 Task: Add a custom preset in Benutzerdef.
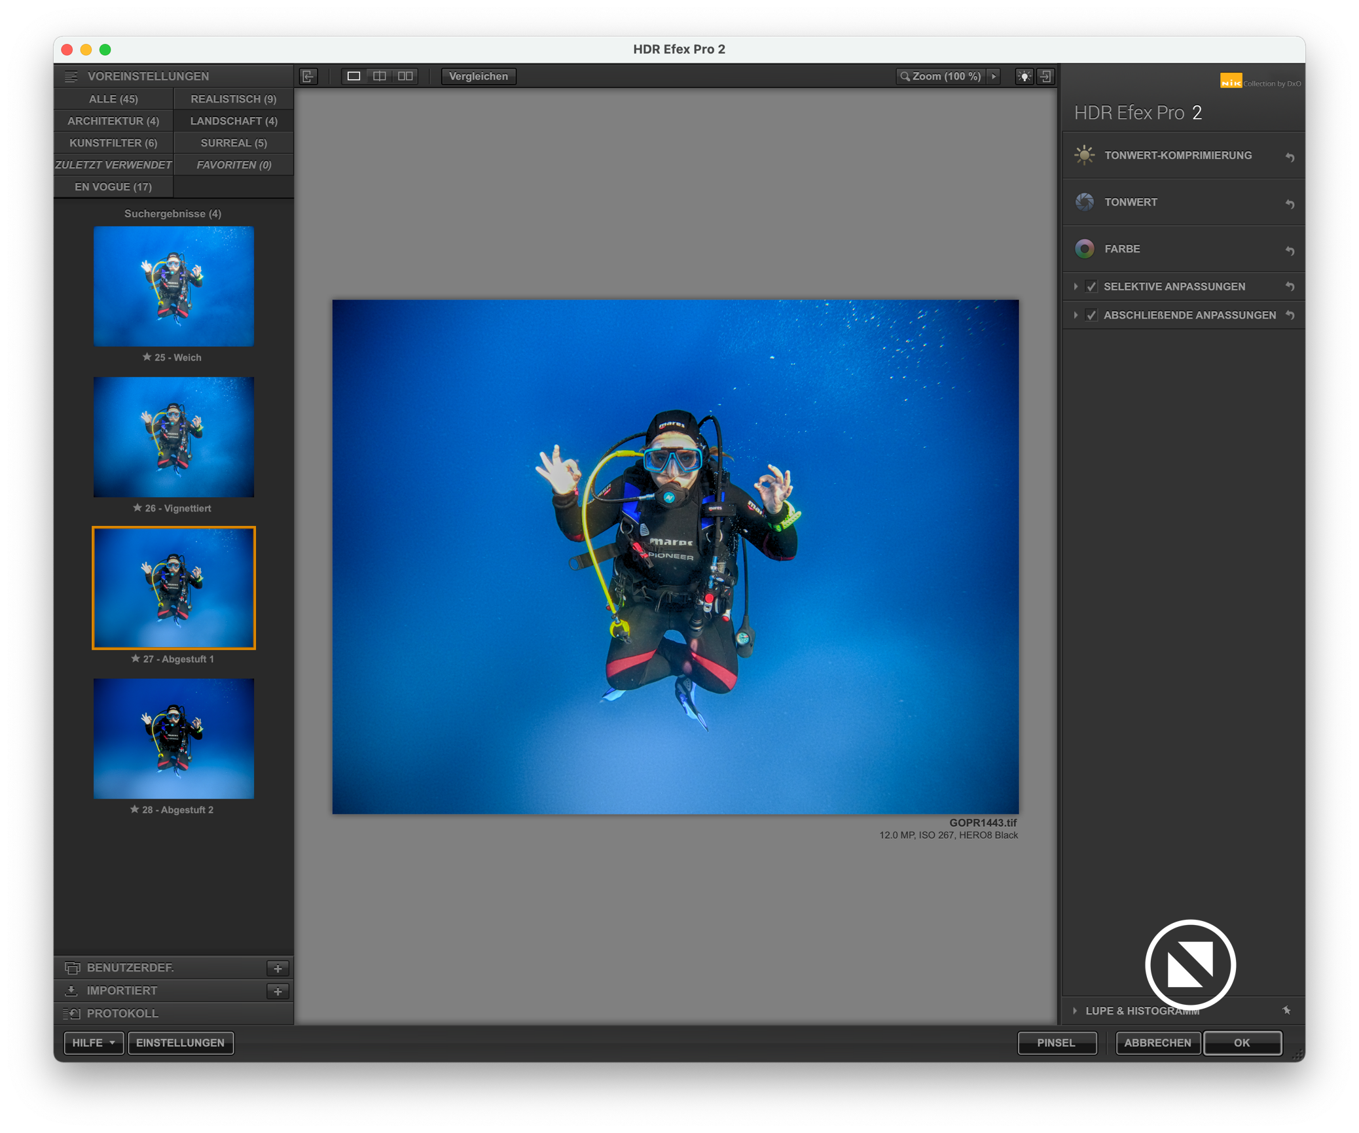point(278,968)
